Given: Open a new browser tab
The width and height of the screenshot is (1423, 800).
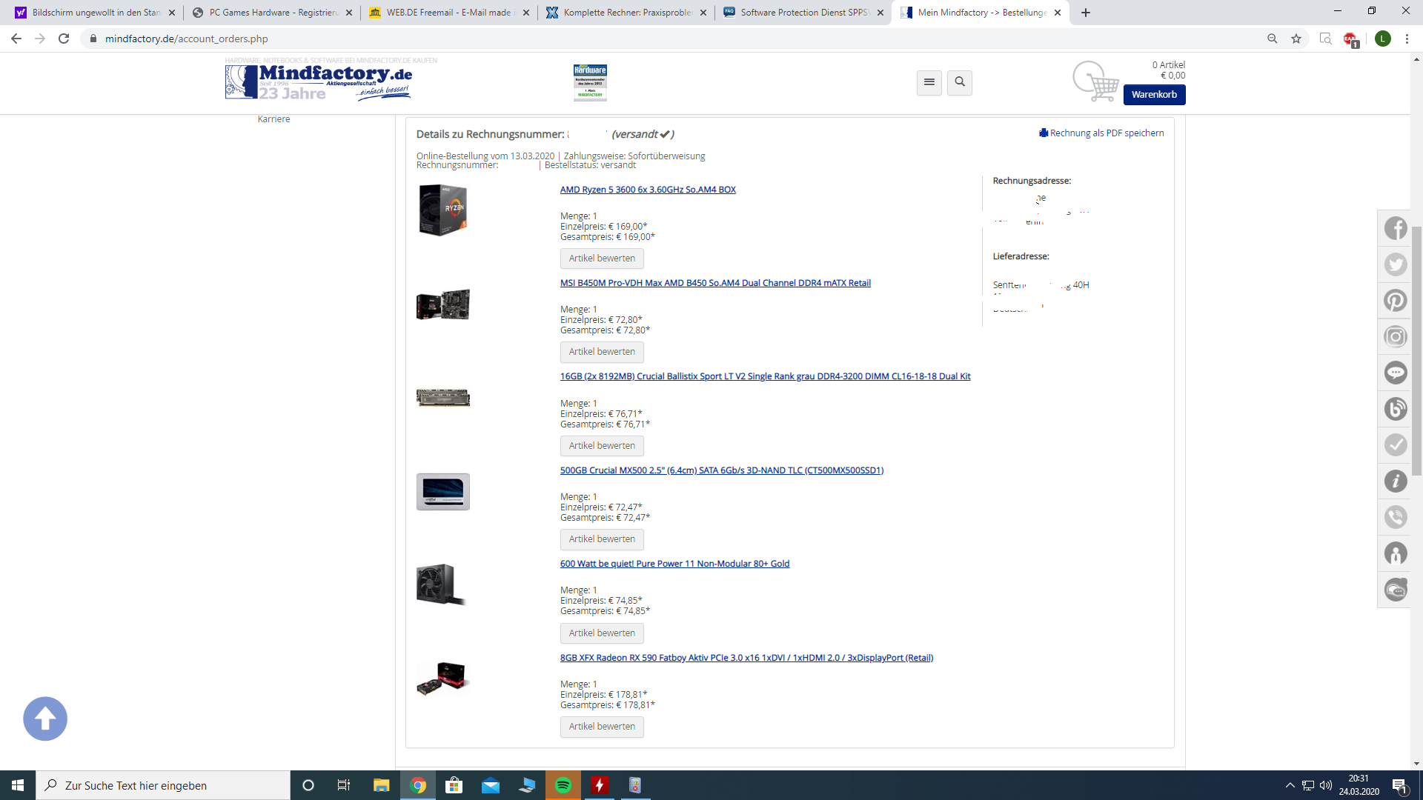Looking at the screenshot, I should pyautogui.click(x=1086, y=13).
